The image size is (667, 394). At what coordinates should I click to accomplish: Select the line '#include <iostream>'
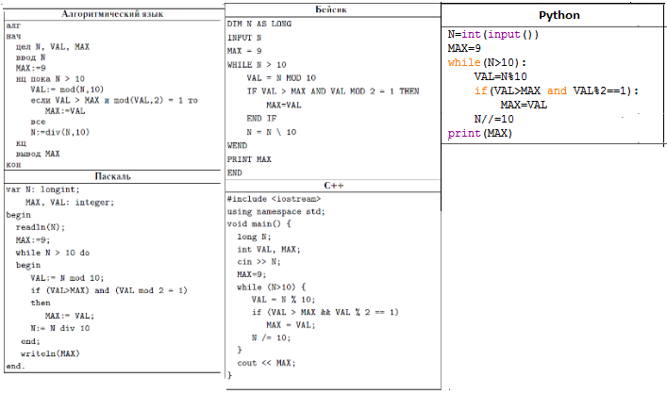274,199
